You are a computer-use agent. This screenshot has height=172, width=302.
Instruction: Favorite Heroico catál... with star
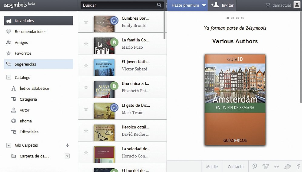pos(86,131)
